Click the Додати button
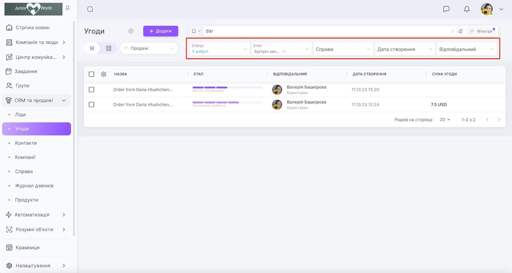This screenshot has height=273, width=512. click(161, 31)
